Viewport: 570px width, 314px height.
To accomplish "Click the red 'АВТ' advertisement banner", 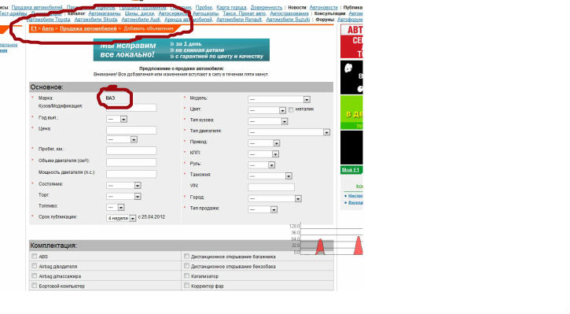I will pyautogui.click(x=351, y=42).
